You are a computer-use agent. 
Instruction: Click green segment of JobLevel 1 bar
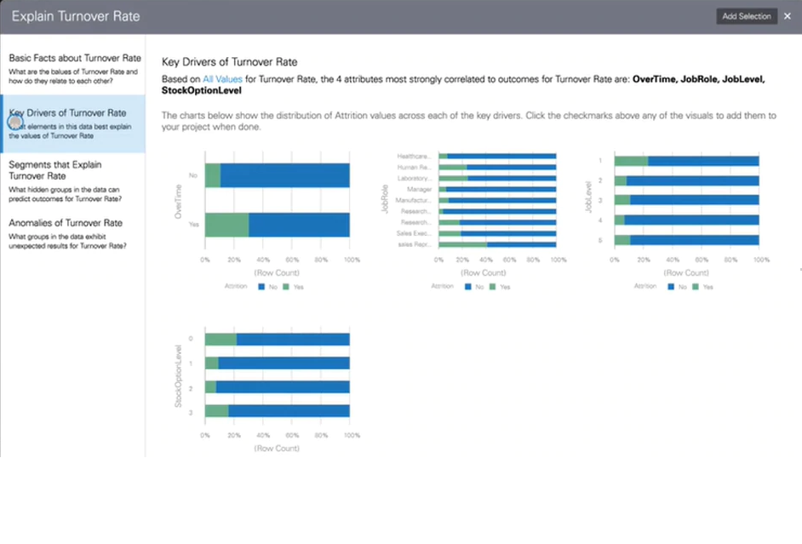click(631, 161)
